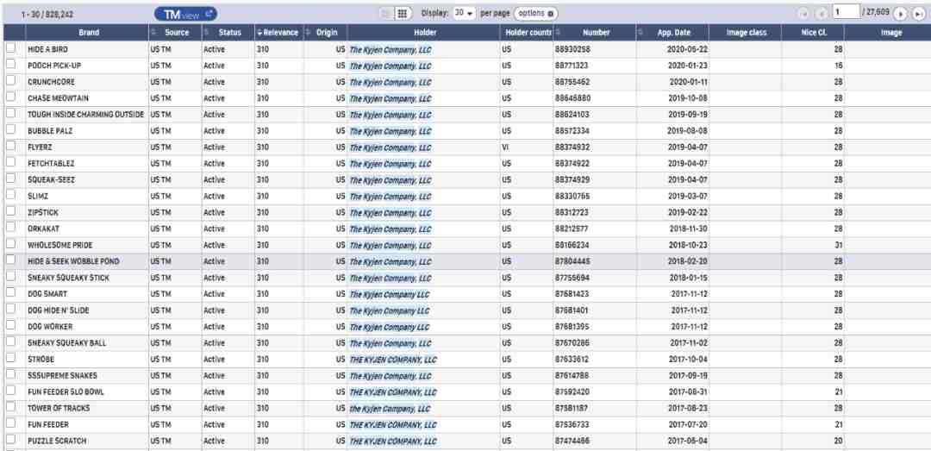Go to previous results page
Image resolution: width=931 pixels, height=451 pixels.
(822, 14)
